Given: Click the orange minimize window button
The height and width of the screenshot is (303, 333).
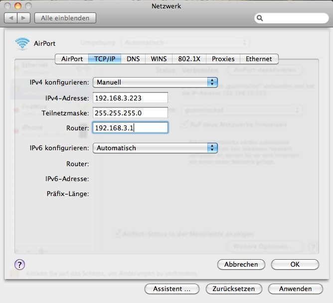Looking at the screenshot, I should (18, 5).
